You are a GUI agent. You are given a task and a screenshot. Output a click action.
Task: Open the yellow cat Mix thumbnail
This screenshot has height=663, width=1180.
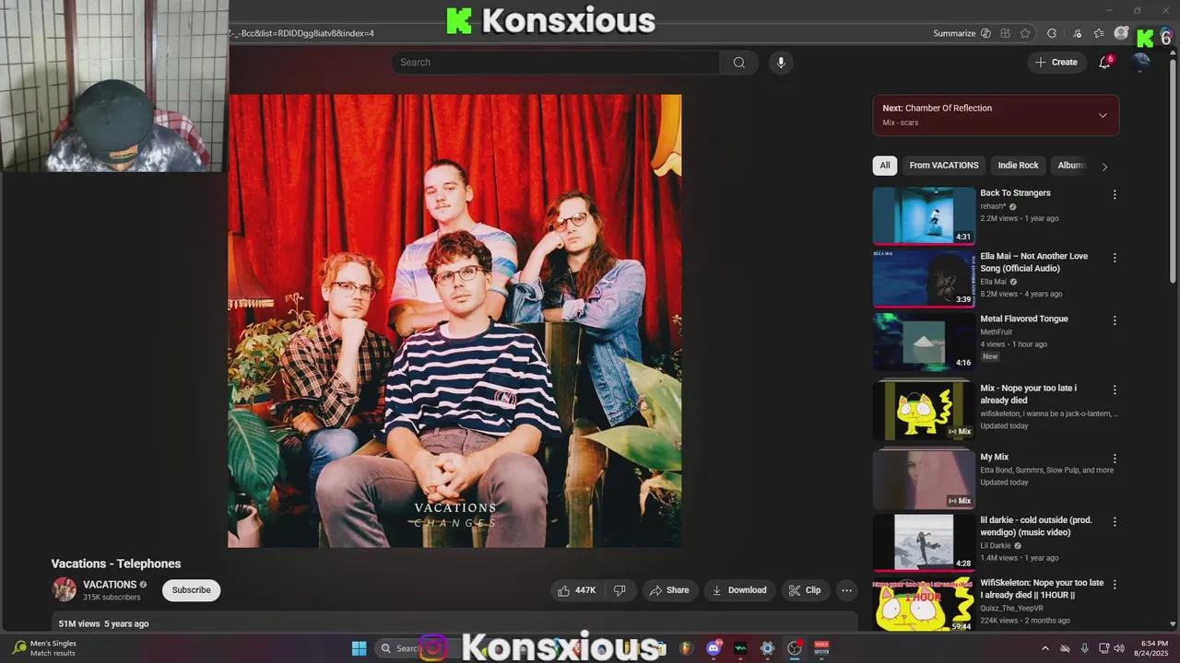click(924, 411)
